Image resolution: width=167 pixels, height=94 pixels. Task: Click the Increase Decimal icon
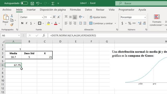[x=140, y=23]
